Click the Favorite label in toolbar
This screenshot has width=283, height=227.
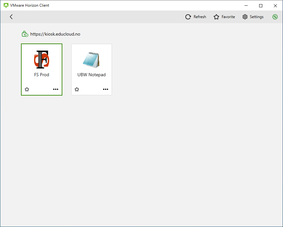tap(228, 17)
